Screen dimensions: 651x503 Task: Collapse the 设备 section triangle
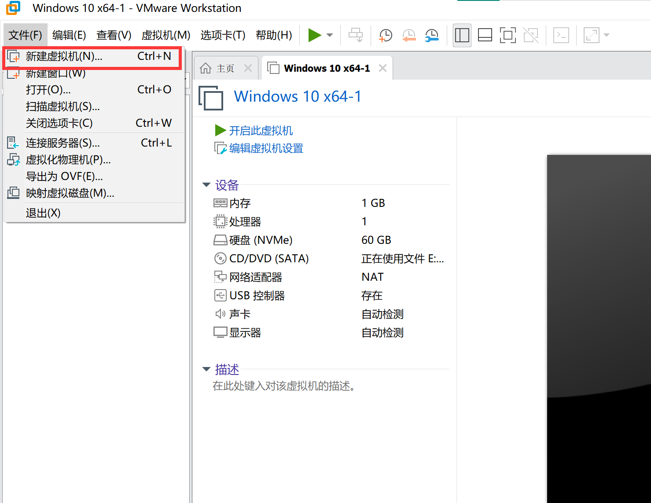click(206, 185)
